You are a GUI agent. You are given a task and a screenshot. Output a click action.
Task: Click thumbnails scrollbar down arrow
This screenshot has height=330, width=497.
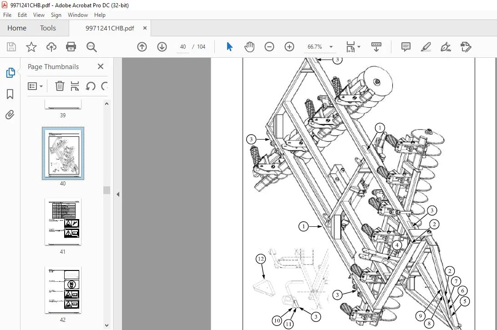(107, 325)
